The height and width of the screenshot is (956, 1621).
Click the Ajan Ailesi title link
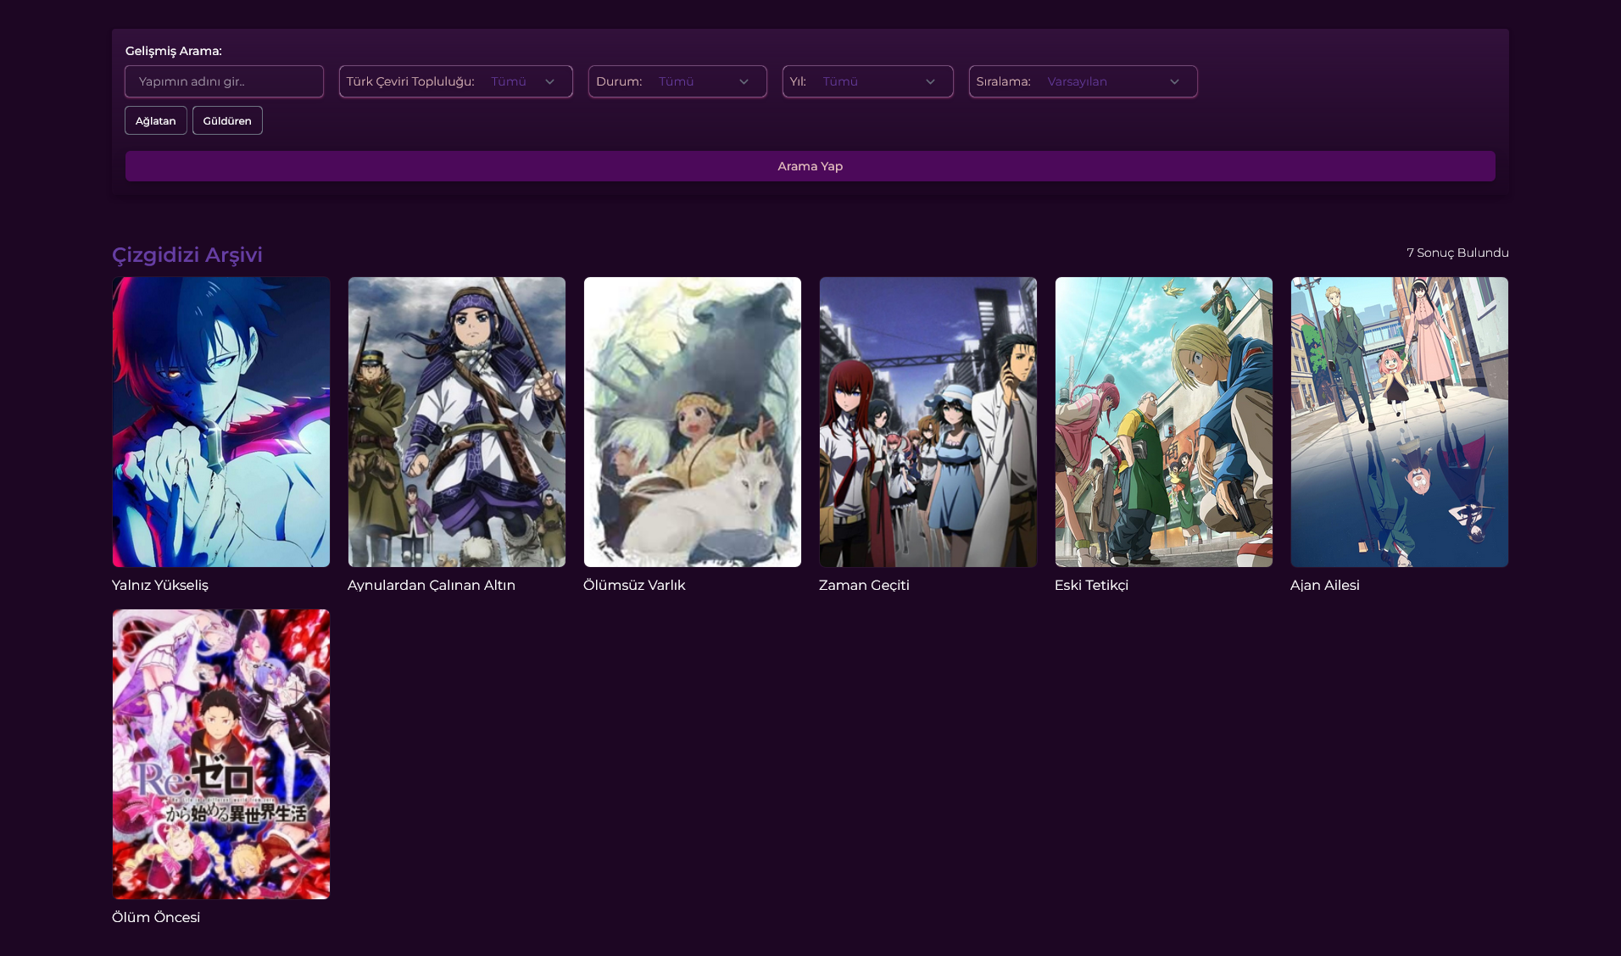click(x=1325, y=585)
